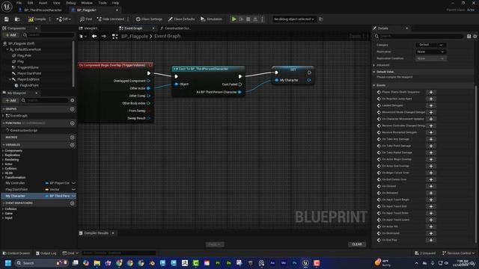The height and width of the screenshot is (269, 479).
Task: Add a new component
Action: point(10,35)
